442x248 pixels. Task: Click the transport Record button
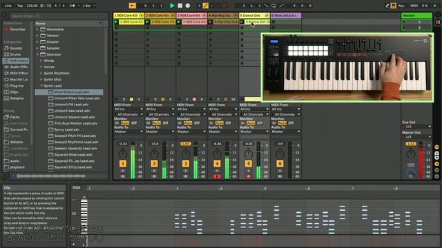point(188,6)
